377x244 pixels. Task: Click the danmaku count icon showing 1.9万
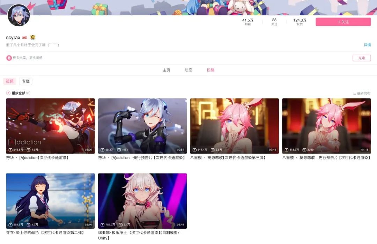click(29, 150)
